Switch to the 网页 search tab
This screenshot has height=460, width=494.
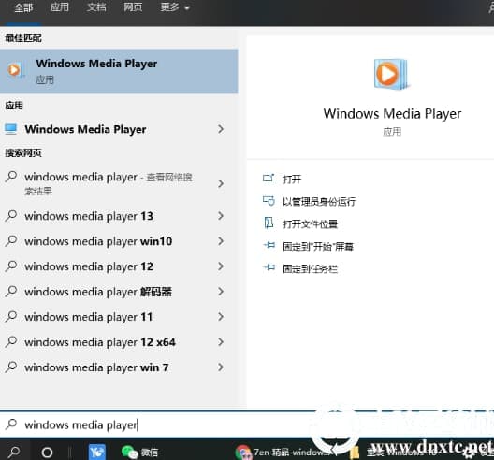pos(133,7)
